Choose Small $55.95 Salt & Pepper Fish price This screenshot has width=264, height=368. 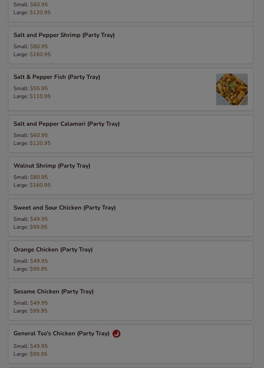click(30, 88)
